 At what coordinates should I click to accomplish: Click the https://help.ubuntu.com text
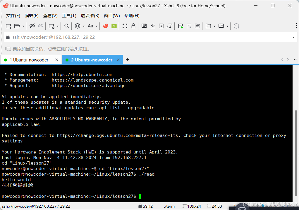(82, 75)
